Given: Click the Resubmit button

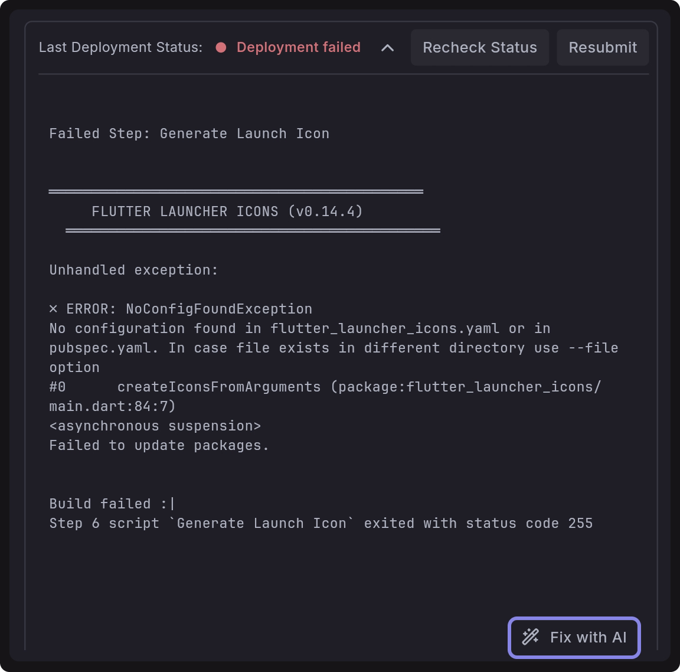Looking at the screenshot, I should tap(602, 47).
